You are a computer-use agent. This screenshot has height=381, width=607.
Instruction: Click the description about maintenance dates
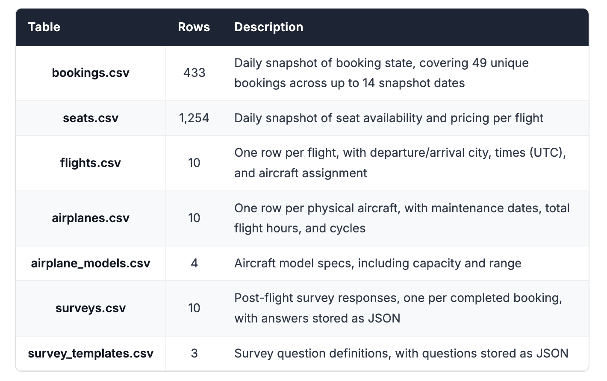click(x=401, y=218)
